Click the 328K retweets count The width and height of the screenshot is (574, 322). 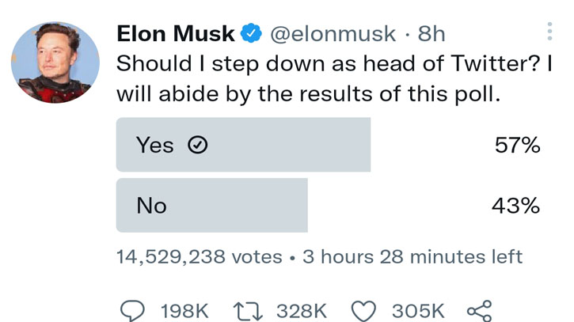tap(302, 310)
